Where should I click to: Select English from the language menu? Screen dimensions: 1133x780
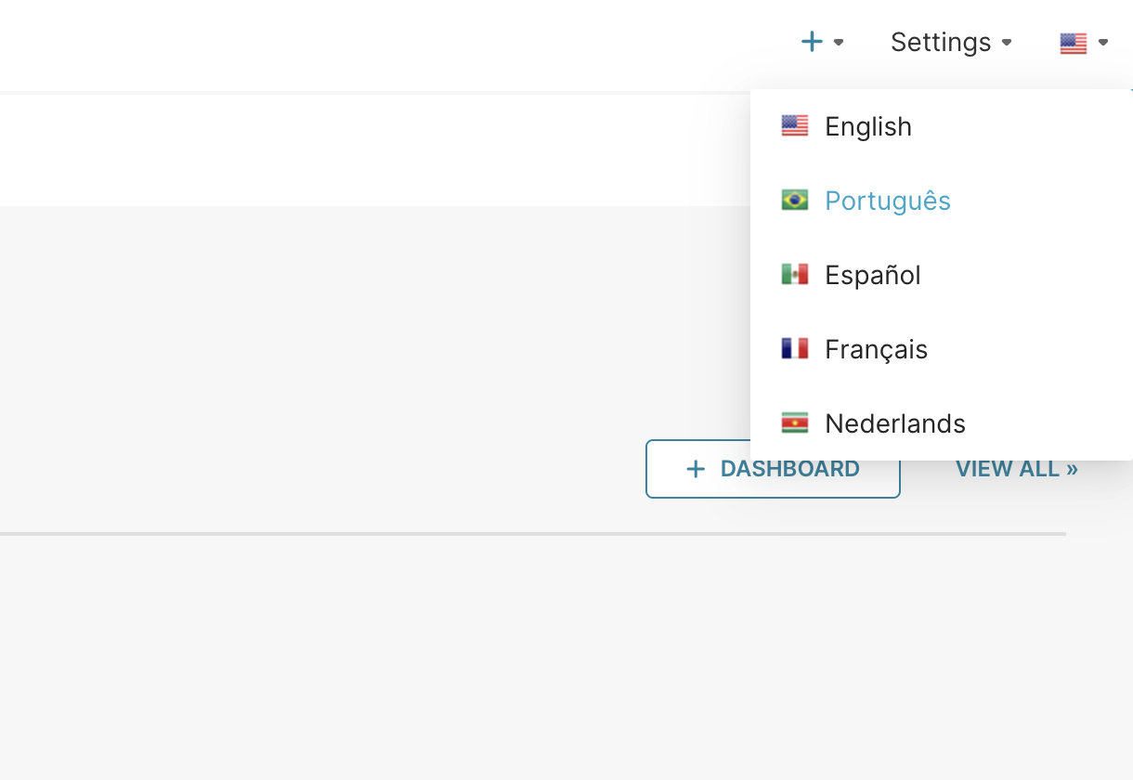(867, 126)
